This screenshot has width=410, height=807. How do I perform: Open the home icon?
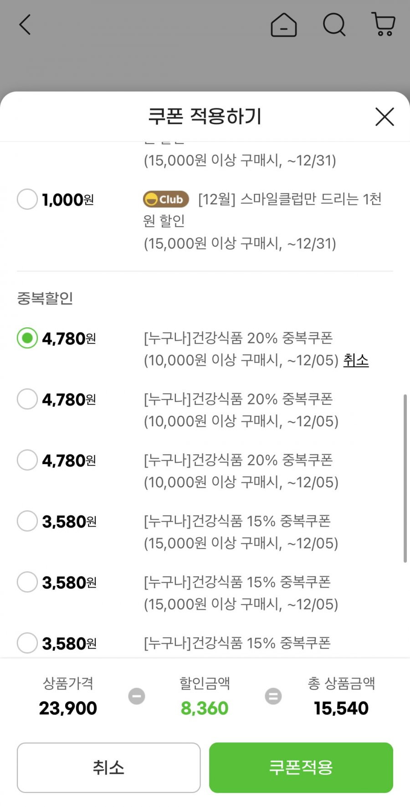(284, 24)
